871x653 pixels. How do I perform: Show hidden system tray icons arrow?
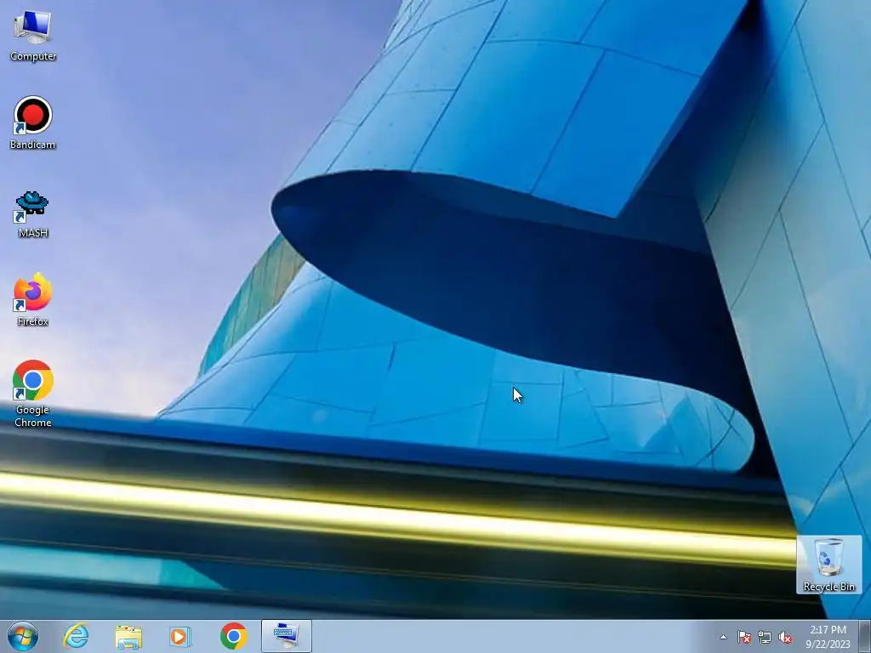coord(723,637)
